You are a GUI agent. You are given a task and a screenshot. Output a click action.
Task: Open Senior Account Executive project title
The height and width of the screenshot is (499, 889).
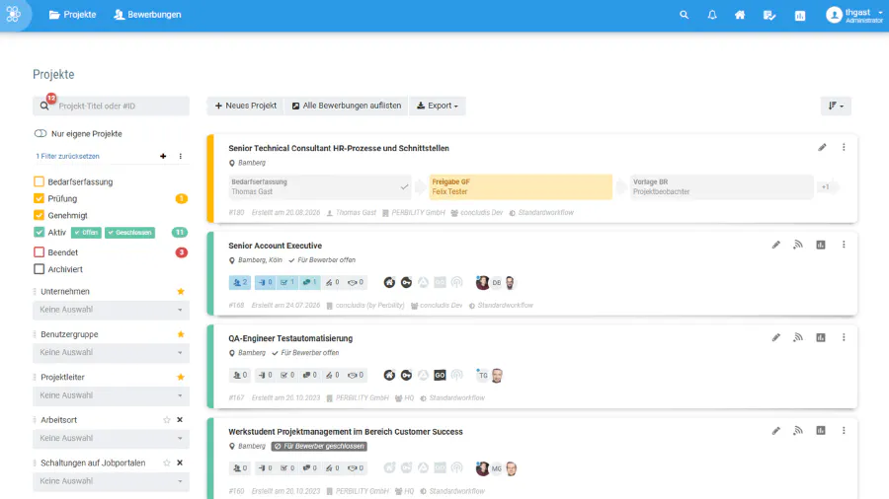click(275, 246)
